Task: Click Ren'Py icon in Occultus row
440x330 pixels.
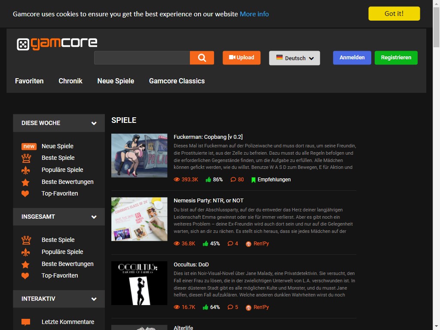Action: [x=248, y=308]
